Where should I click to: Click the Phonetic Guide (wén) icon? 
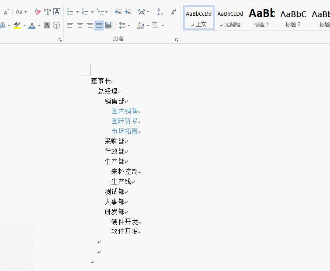[x=47, y=12]
